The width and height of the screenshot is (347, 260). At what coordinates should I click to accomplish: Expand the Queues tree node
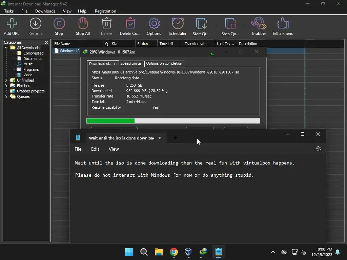(6, 96)
